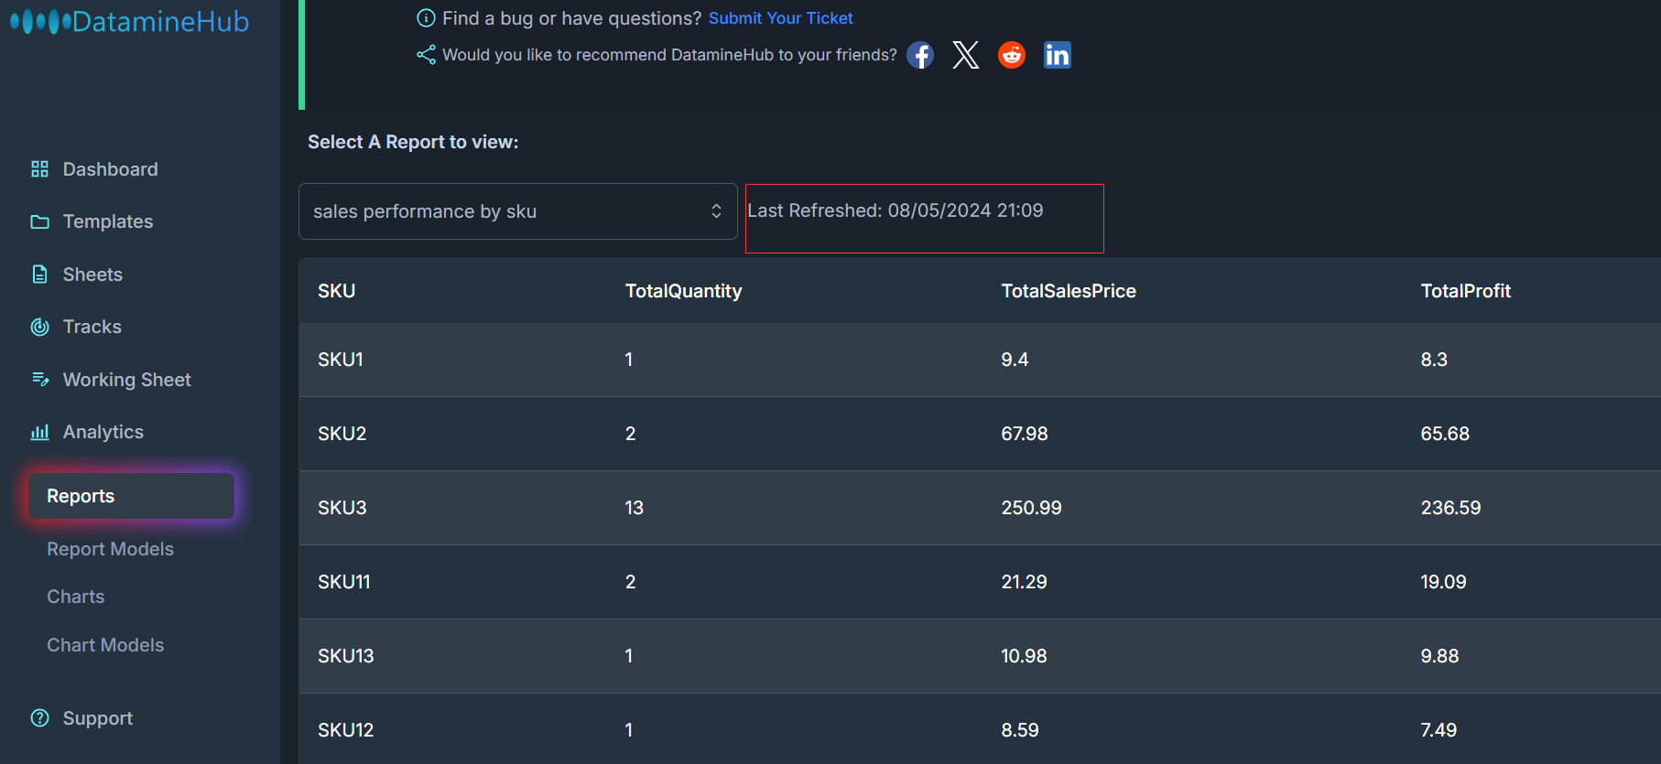Share on Facebook icon
This screenshot has width=1661, height=764.
[x=920, y=55]
